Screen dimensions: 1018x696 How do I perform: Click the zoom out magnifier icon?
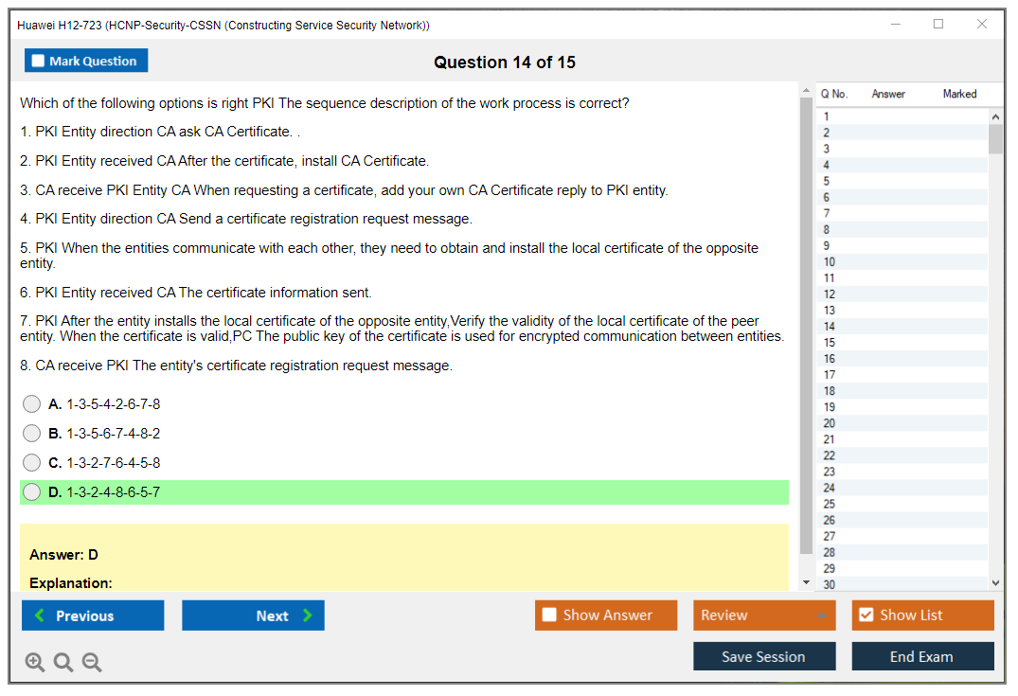[x=92, y=663]
